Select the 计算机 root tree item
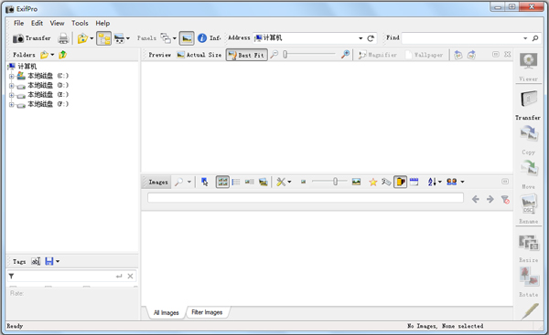The height and width of the screenshot is (335, 549). coord(27,67)
